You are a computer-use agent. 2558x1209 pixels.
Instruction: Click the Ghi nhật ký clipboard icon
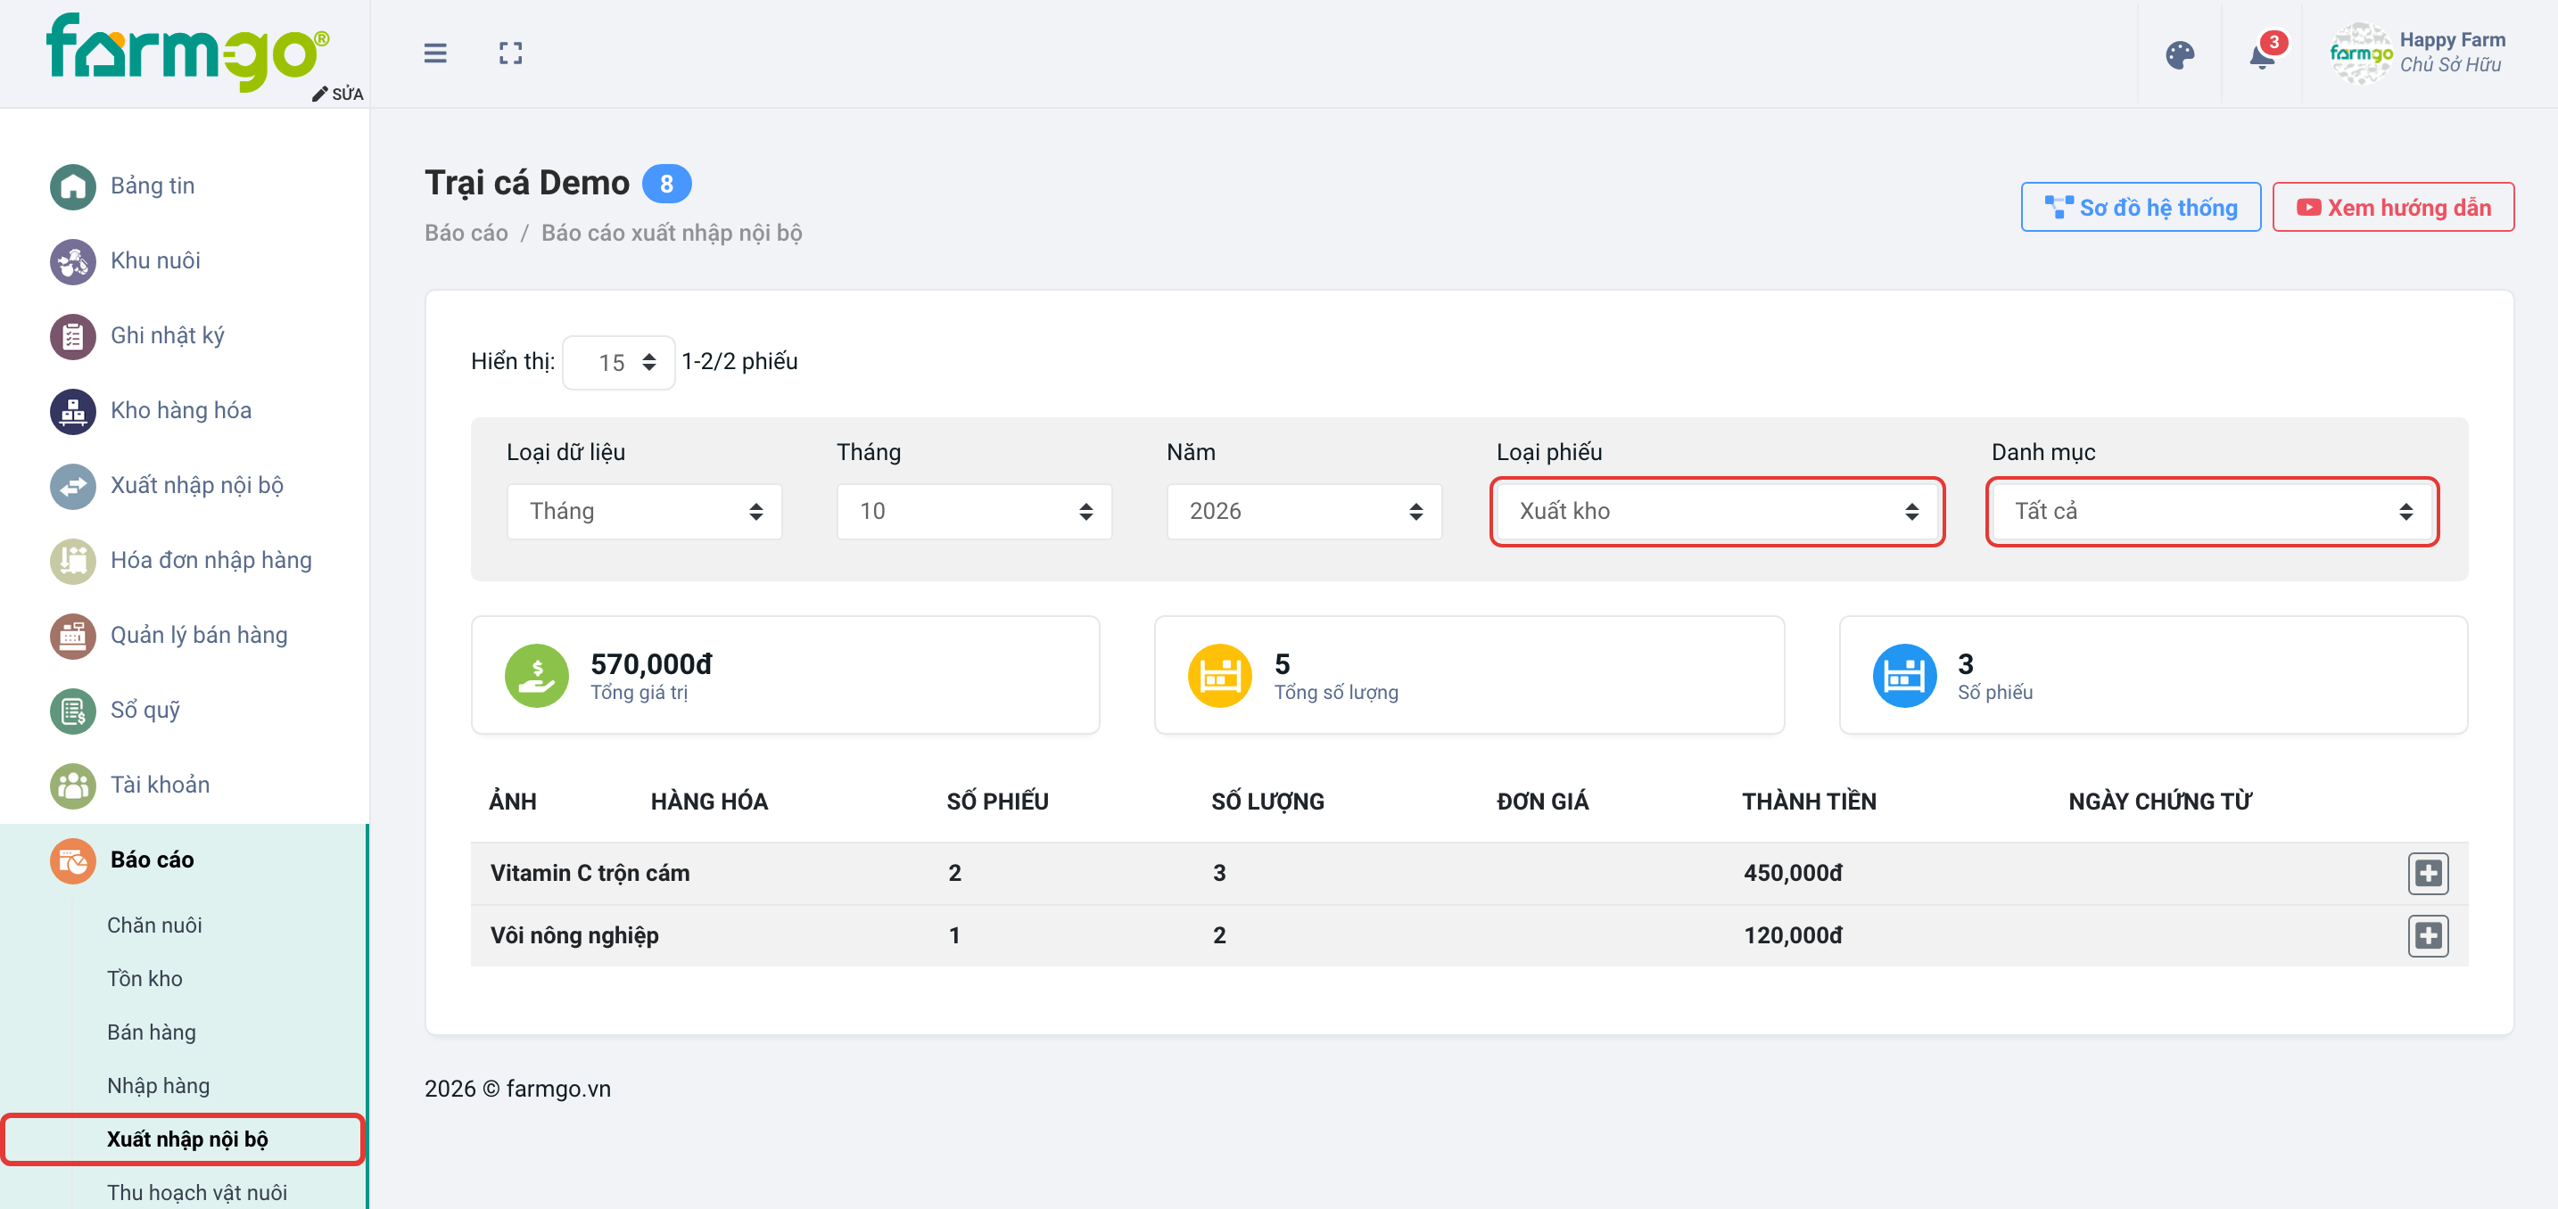[72, 336]
